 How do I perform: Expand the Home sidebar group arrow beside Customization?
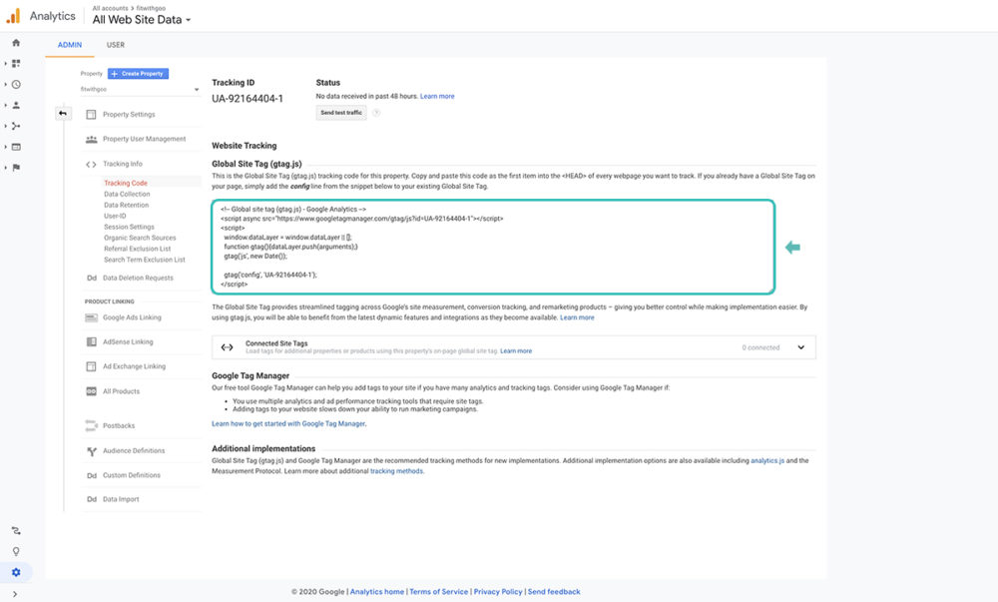point(6,64)
